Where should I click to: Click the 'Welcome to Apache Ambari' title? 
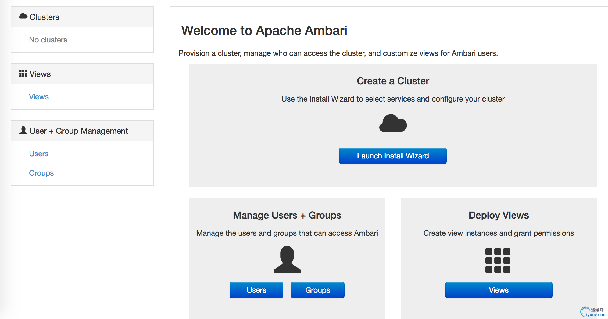(x=264, y=30)
